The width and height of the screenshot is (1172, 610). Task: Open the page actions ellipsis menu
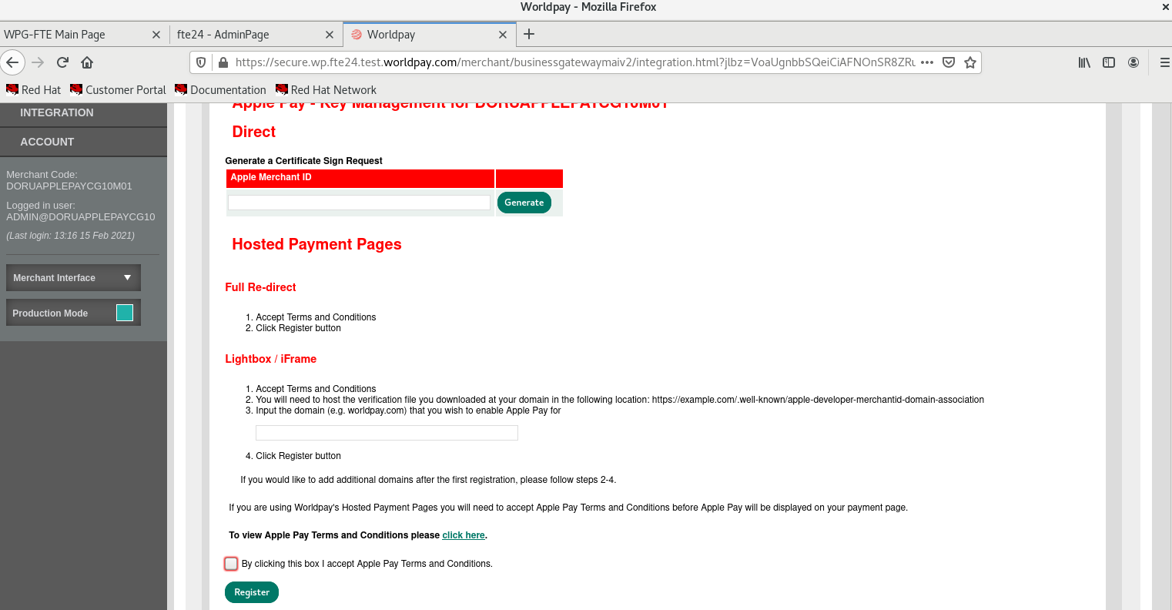927,62
